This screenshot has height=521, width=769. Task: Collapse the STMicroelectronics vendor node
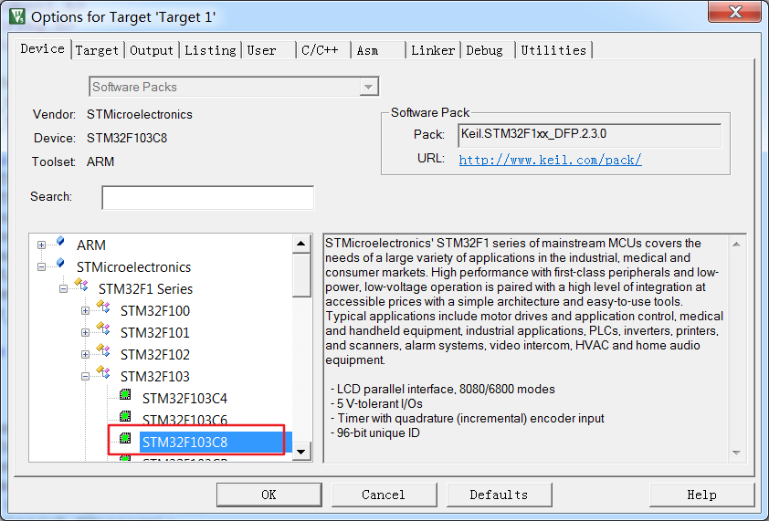pos(42,267)
